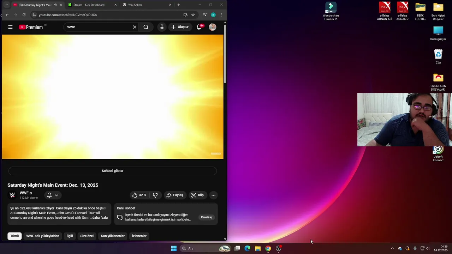Open more actions three-dot menu

tap(213, 195)
